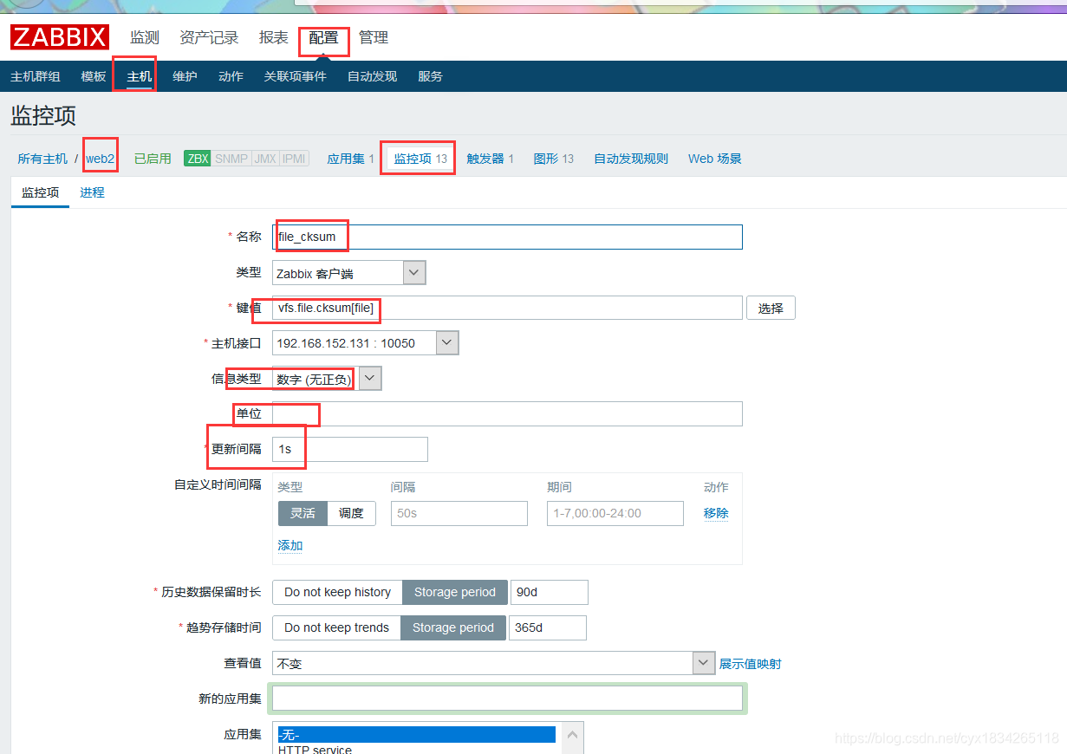Viewport: 1067px width, 754px height.
Task: Focus trends period field 365d
Action: pyautogui.click(x=548, y=627)
